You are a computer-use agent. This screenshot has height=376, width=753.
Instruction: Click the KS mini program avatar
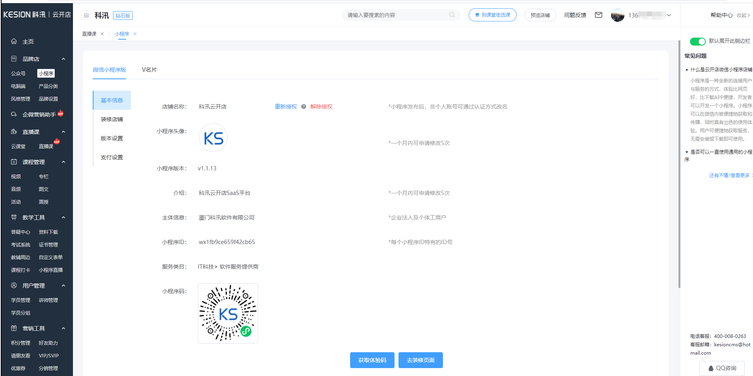(213, 137)
